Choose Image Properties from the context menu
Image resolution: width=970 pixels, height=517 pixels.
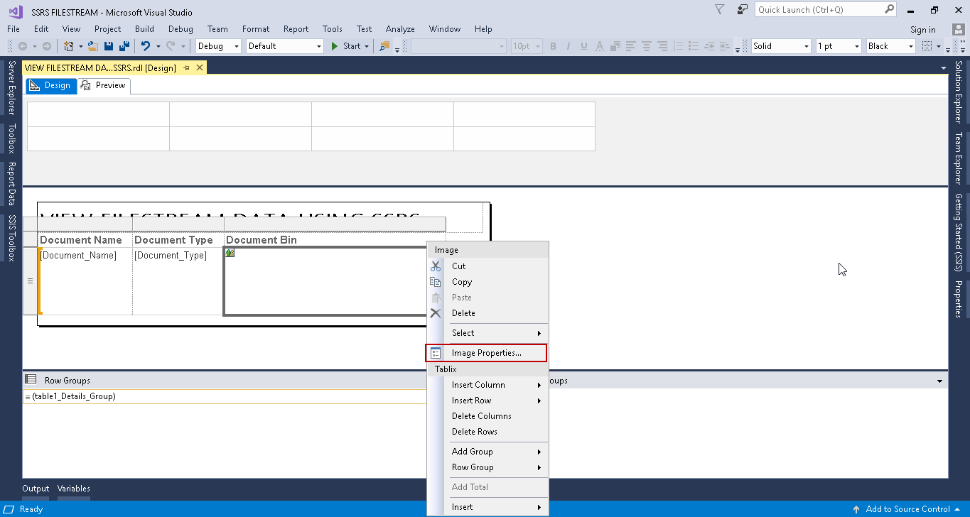coord(486,353)
